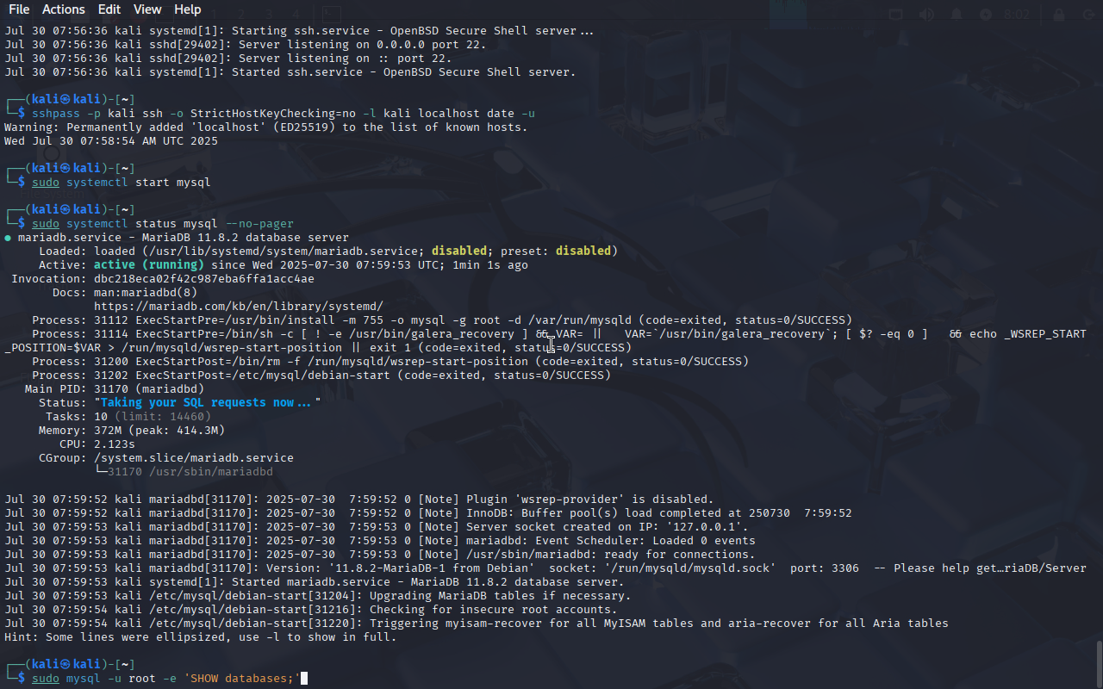Click the 'Permanently added localhost' warning line
This screenshot has height=689, width=1103.
(x=266, y=127)
